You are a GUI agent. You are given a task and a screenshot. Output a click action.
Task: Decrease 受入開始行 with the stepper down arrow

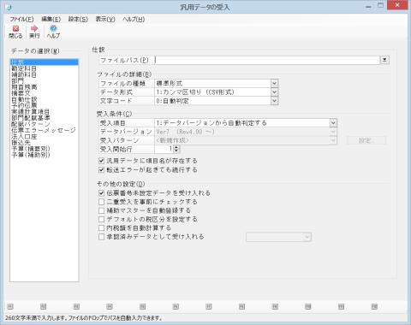tap(176, 151)
